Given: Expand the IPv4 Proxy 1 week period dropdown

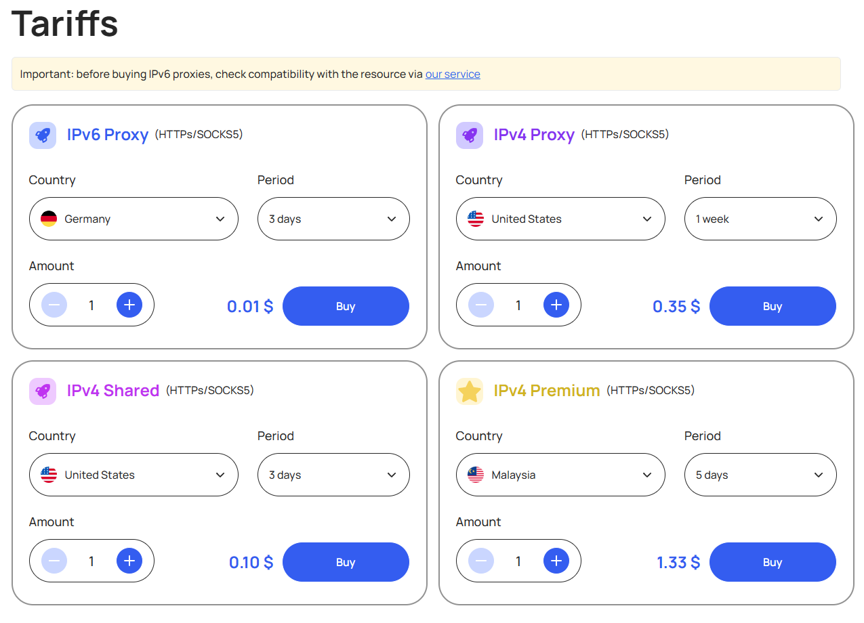Looking at the screenshot, I should point(760,219).
